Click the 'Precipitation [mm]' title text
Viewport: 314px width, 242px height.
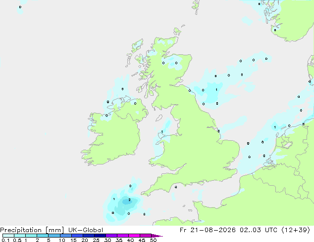[32, 230]
